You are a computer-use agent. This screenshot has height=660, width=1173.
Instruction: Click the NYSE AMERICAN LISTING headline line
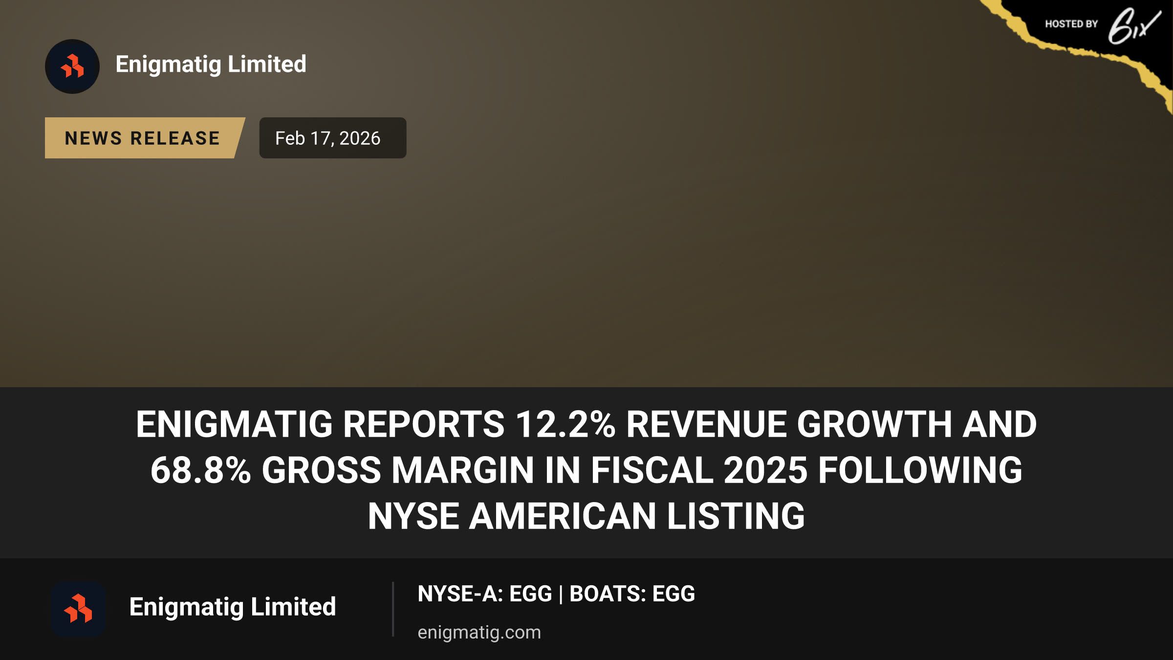pyautogui.click(x=586, y=516)
